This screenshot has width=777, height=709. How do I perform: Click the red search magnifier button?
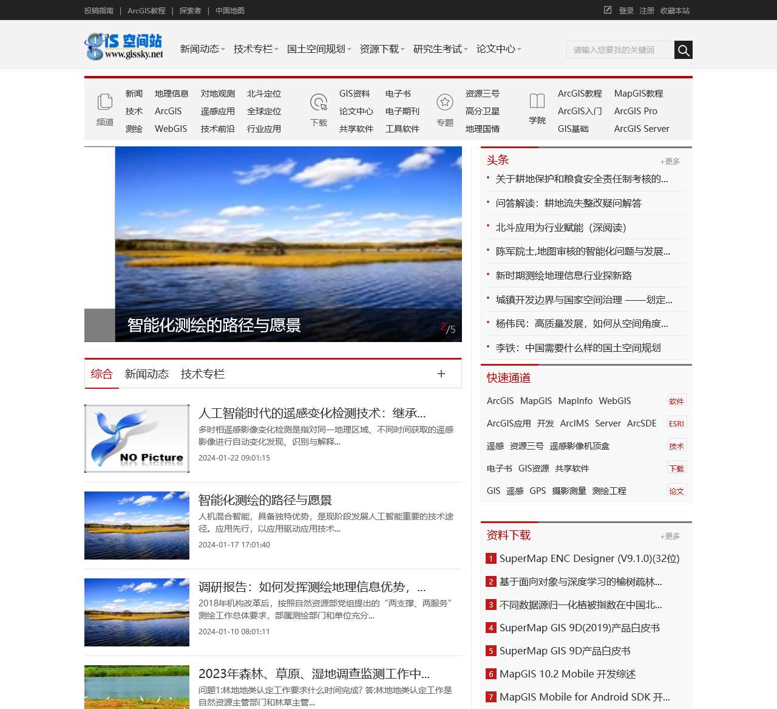click(x=683, y=50)
